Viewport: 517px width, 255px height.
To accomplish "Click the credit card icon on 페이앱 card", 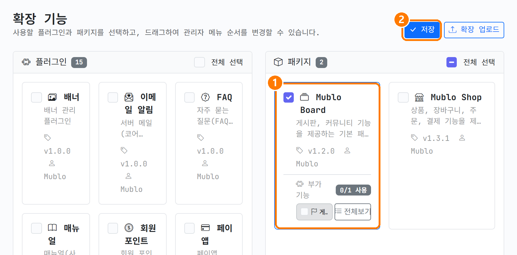I will tap(206, 228).
